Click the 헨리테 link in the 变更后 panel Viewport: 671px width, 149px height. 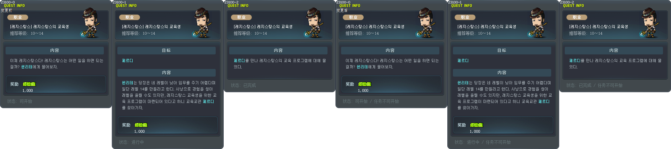coord(362,67)
